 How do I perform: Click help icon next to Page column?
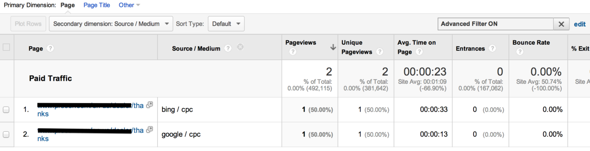point(50,48)
